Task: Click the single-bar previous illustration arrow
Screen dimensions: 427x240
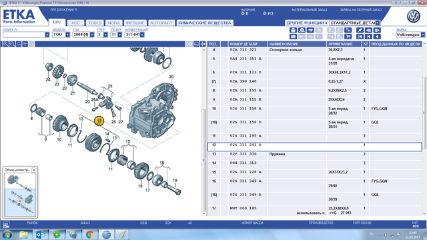Action: pos(368,37)
